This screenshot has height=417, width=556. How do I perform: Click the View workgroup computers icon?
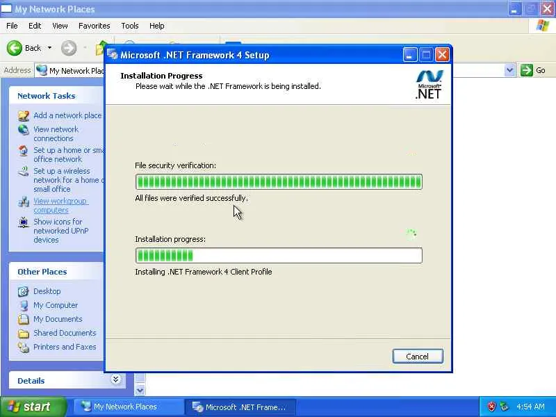click(24, 202)
